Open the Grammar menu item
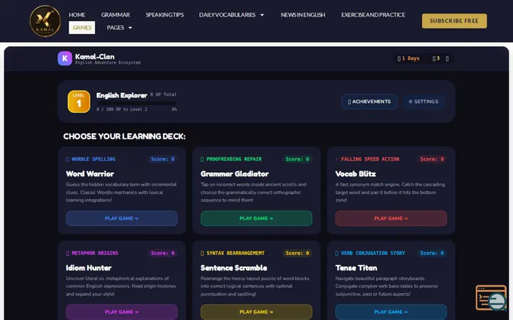The height and width of the screenshot is (320, 513). pyautogui.click(x=115, y=15)
